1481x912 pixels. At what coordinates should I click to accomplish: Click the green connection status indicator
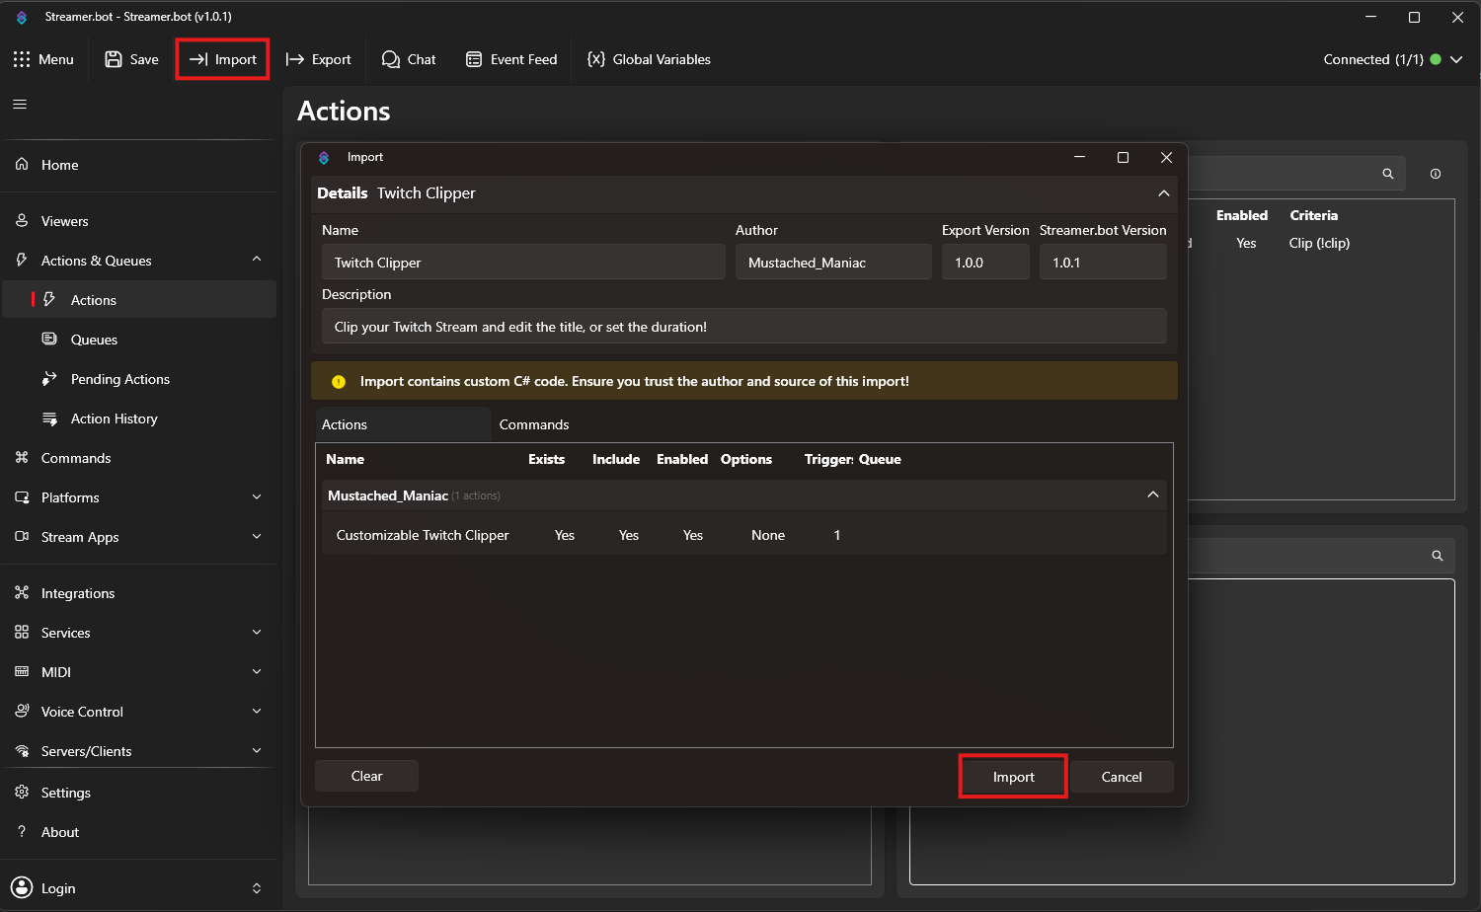(x=1434, y=59)
